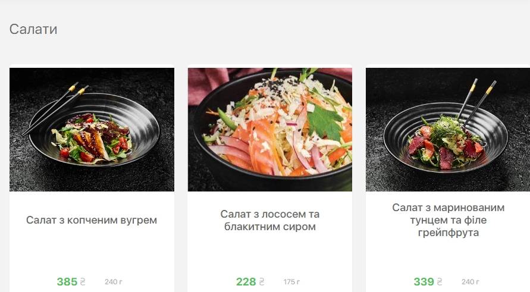Click the chopsticks in the eel salad photo

tap(55, 109)
